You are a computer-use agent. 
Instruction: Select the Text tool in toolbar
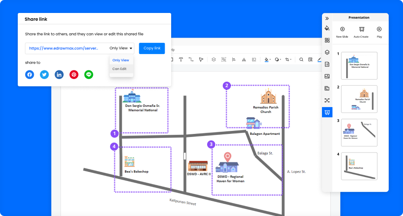pos(181,60)
